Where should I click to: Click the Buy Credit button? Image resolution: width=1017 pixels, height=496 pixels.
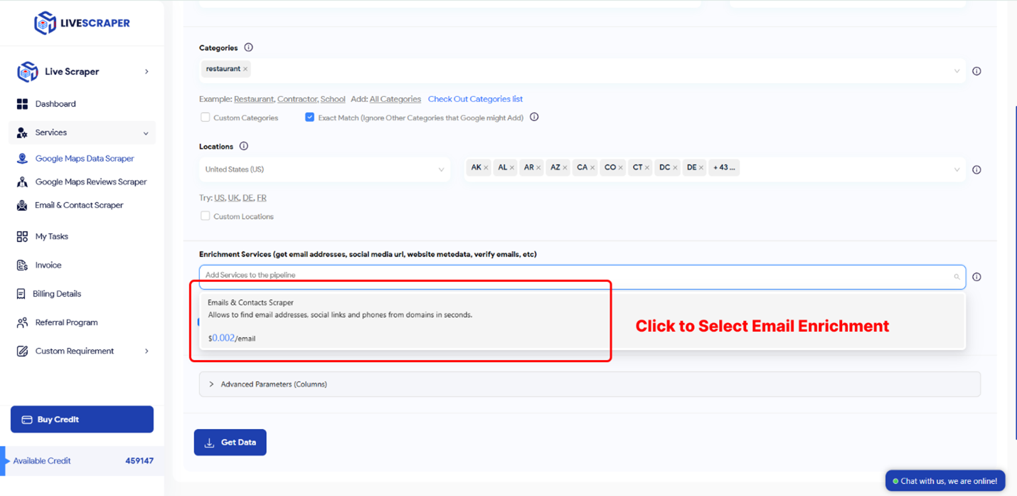(82, 419)
